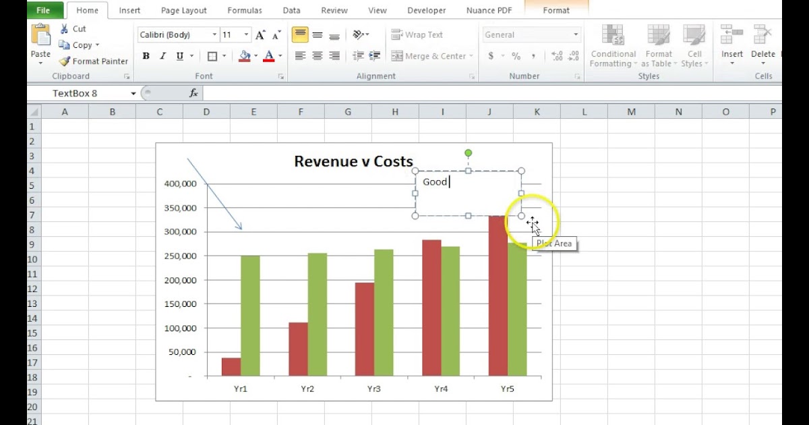Select Middle Align button
This screenshot has height=425, width=809.
(317, 34)
